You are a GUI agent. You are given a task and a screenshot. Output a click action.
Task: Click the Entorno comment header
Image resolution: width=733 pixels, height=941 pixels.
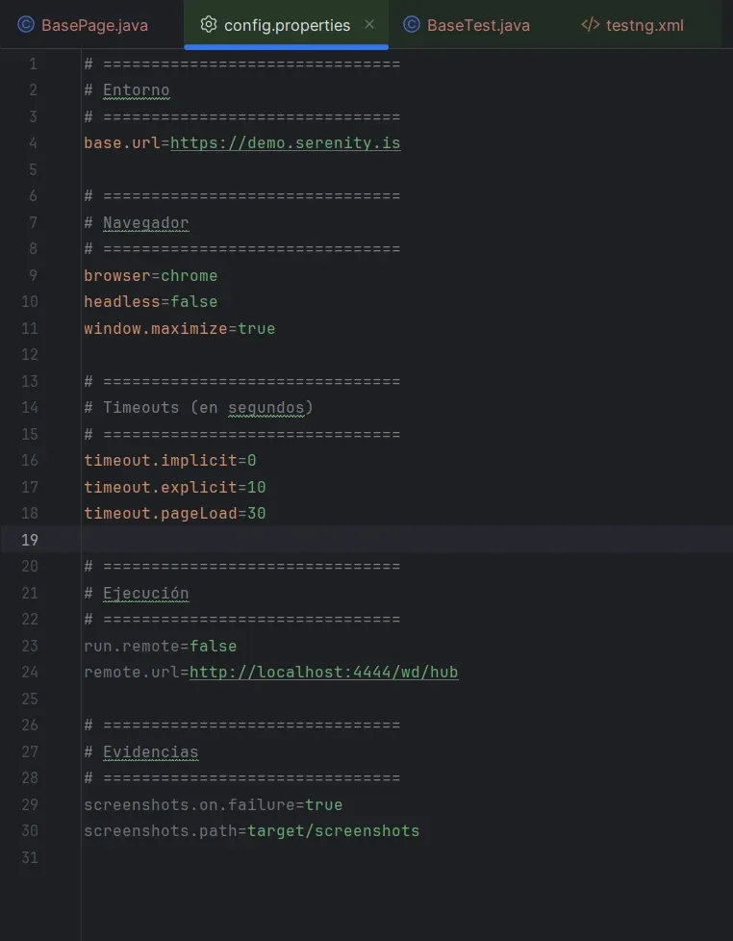tap(136, 89)
